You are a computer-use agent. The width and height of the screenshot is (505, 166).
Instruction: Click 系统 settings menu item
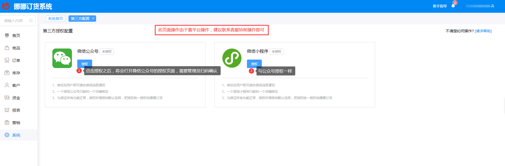(x=16, y=135)
